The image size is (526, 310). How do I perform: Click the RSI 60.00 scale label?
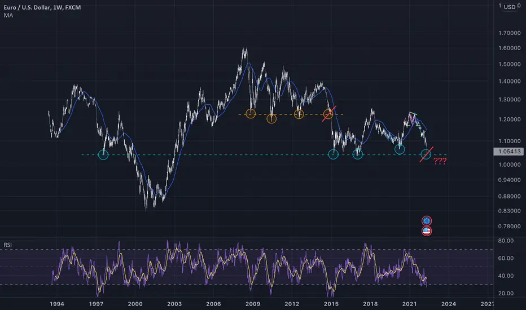506,258
